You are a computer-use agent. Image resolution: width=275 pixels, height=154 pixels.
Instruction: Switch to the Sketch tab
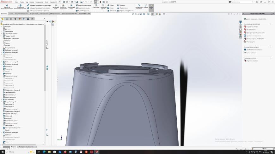(x=11, y=14)
